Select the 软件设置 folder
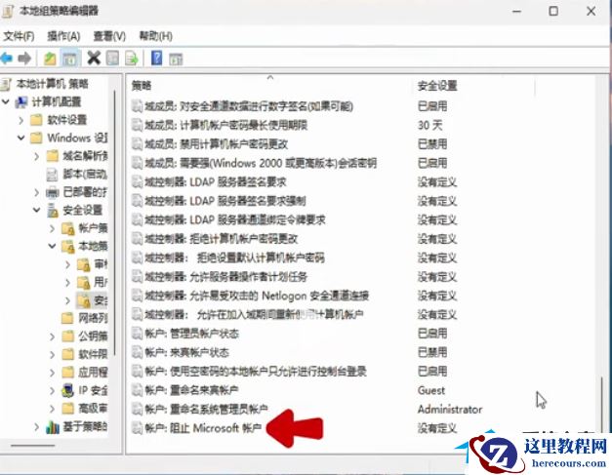Screen dimensions: 612x475 coord(66,120)
